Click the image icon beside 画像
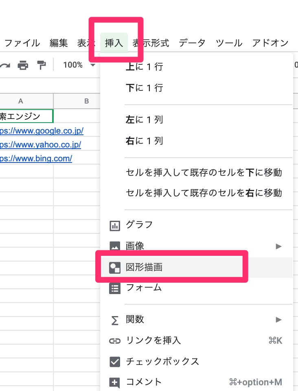298x391 pixels. [x=115, y=246]
